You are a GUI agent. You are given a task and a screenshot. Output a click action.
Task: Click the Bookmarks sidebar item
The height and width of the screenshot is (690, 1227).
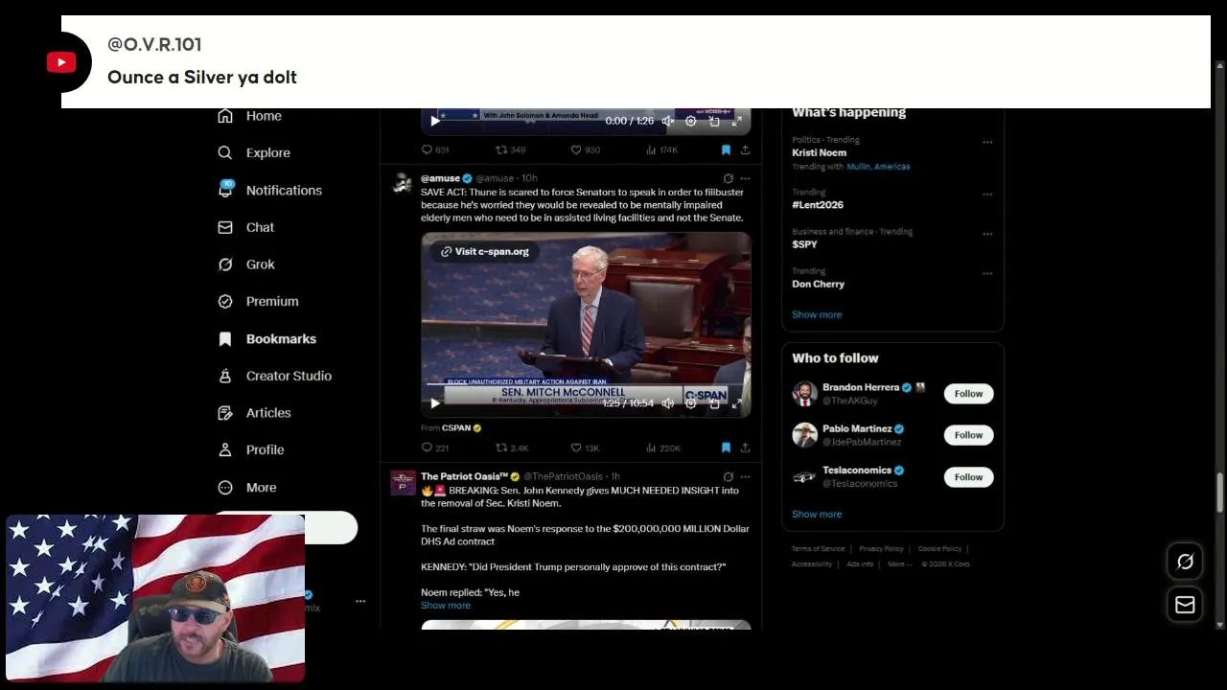click(x=266, y=338)
